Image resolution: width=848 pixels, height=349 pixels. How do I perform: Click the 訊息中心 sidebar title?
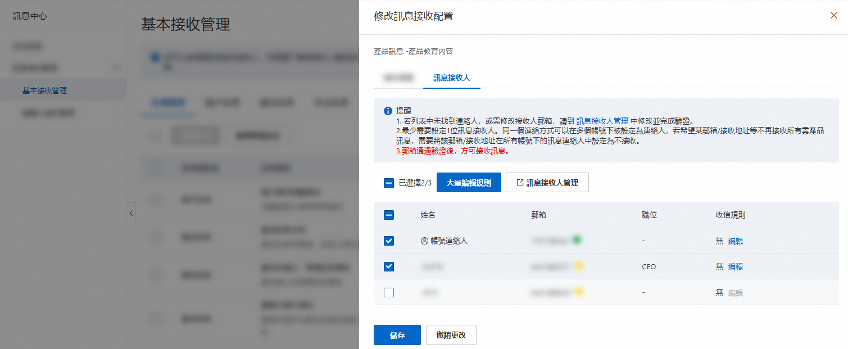30,16
